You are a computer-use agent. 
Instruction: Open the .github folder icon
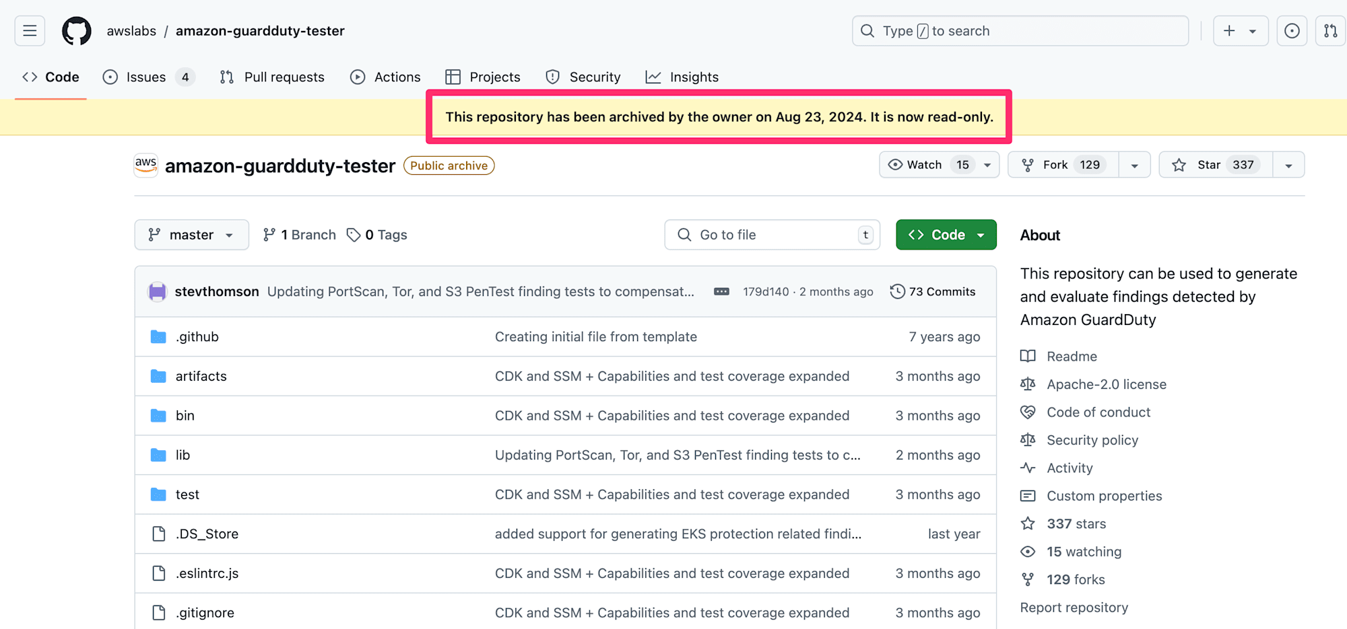pyautogui.click(x=158, y=336)
